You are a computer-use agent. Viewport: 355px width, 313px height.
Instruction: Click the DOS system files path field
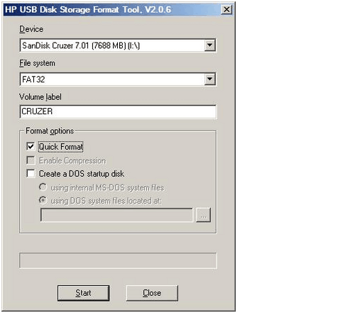tap(116, 215)
